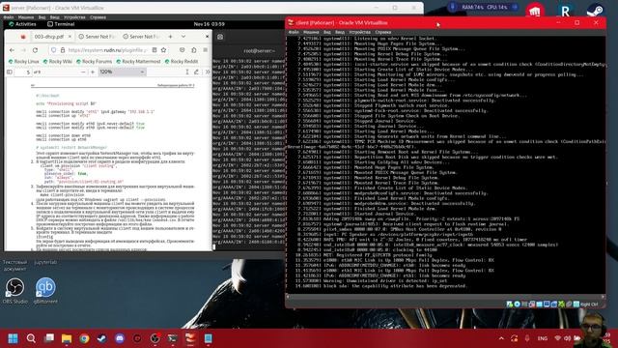Open Rocky Mattermost bookmark

click(138, 62)
